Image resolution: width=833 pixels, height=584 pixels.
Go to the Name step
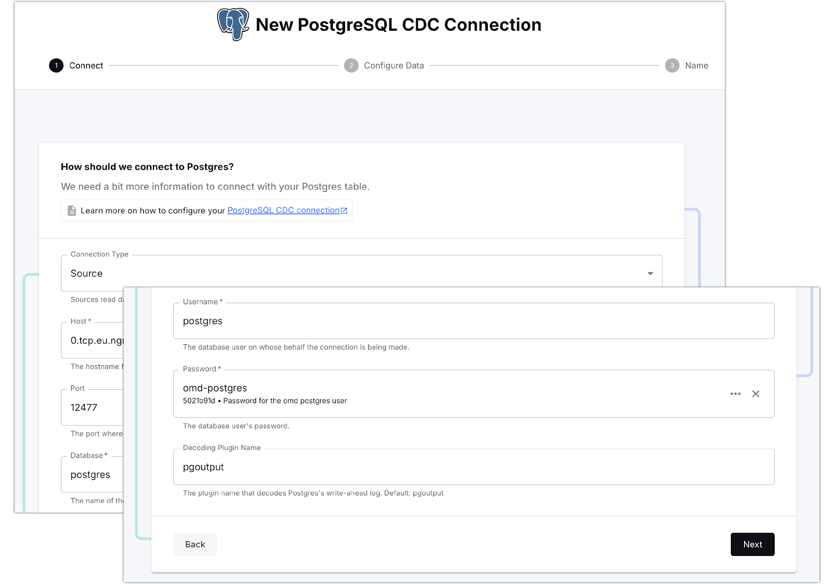point(697,66)
